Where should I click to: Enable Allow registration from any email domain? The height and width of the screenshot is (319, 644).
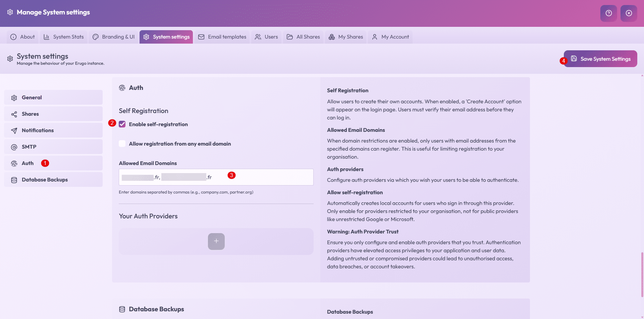(122, 144)
